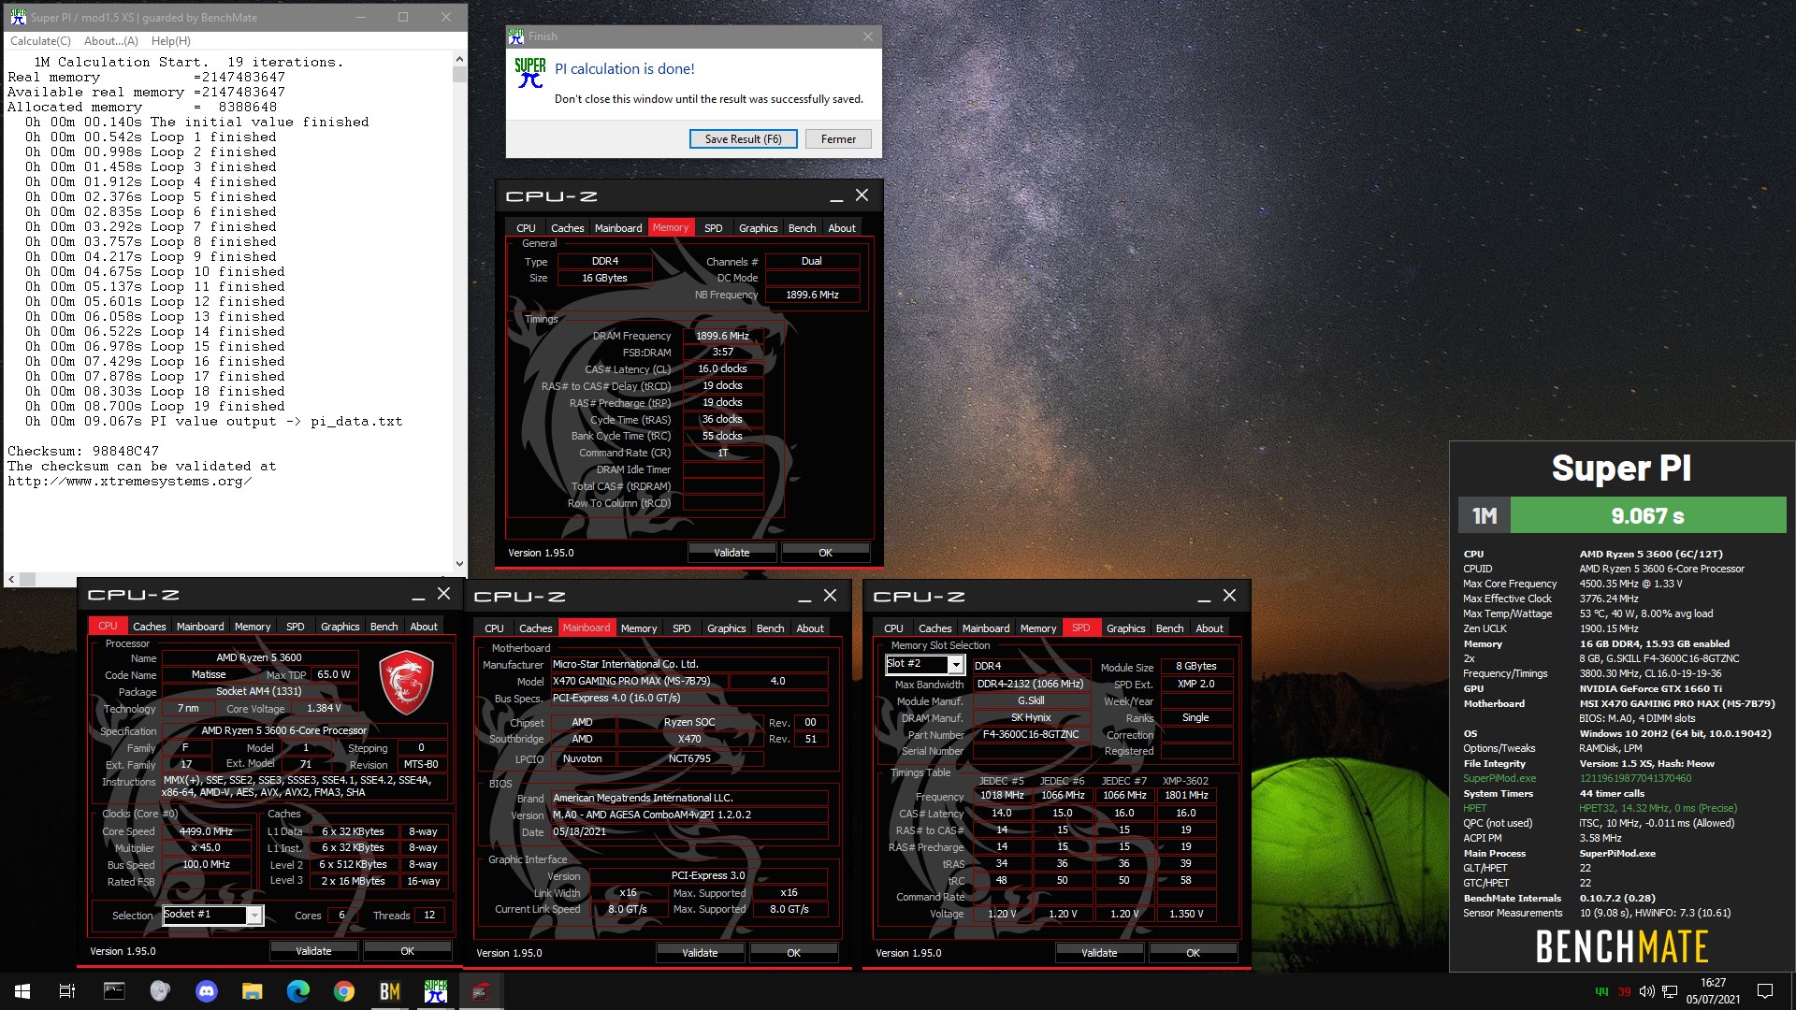Screen dimensions: 1796x1010
Task: Open Graphics tab in Memory CPU-Z window
Action: (758, 228)
